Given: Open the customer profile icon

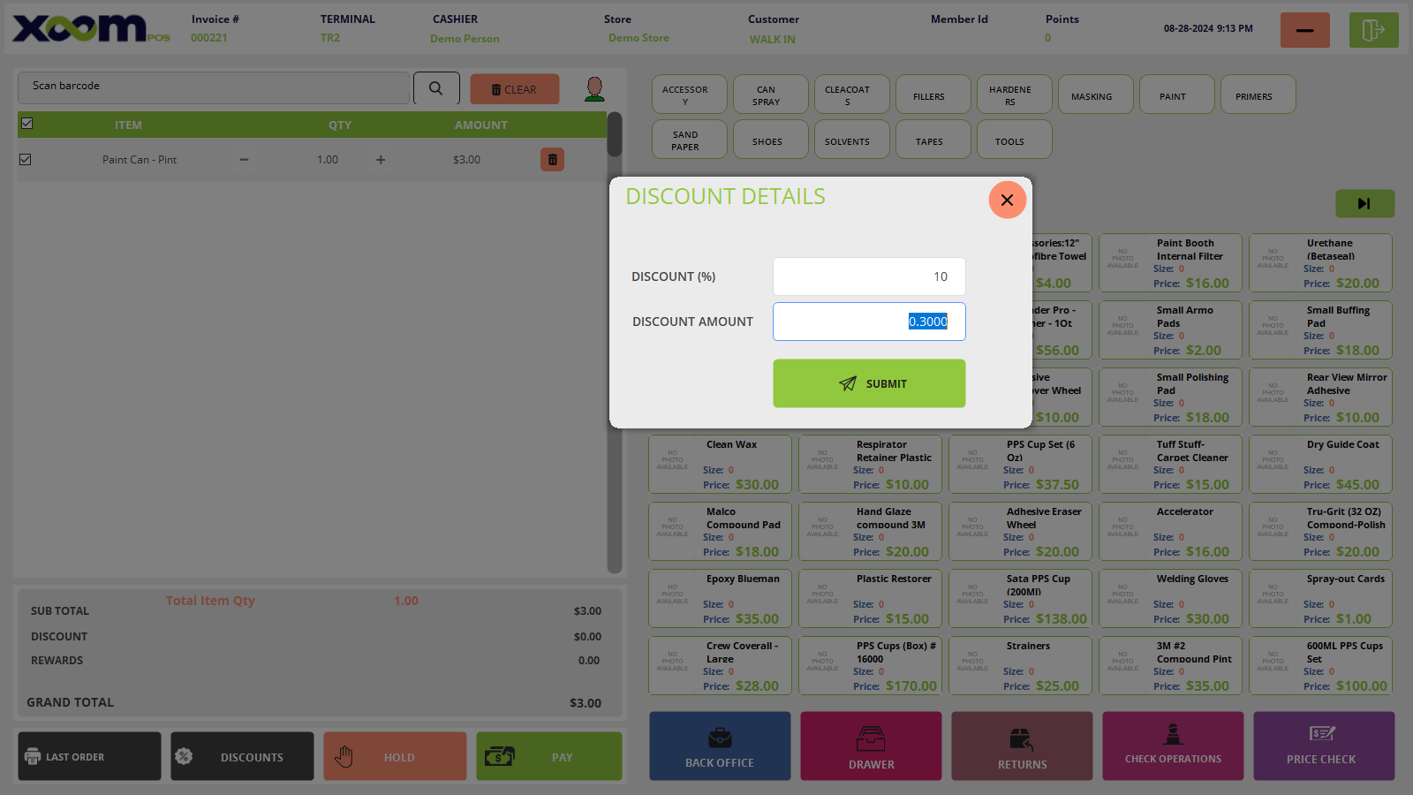Looking at the screenshot, I should (x=594, y=88).
